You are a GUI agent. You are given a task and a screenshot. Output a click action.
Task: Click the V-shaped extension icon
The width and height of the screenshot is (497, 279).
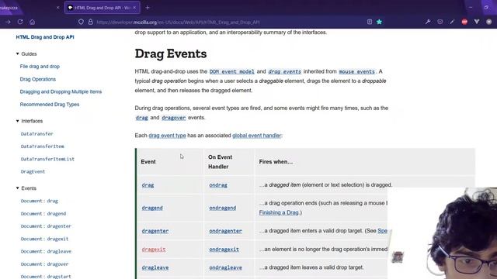(477, 22)
